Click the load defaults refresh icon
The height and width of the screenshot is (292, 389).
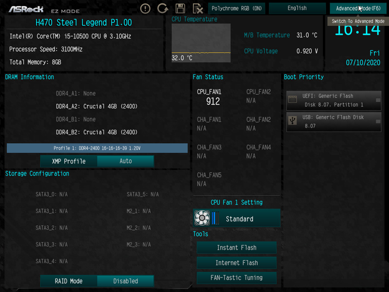(162, 8)
